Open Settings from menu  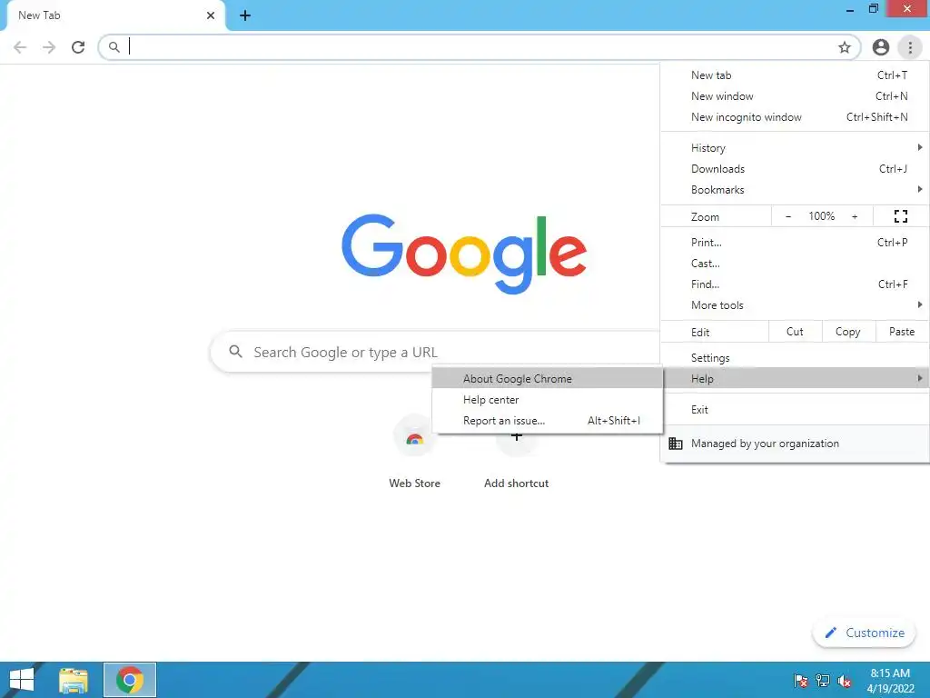[795, 358]
